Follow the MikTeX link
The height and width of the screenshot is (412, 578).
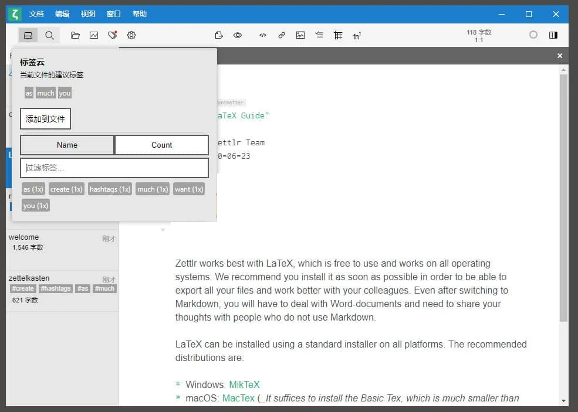[x=244, y=385]
